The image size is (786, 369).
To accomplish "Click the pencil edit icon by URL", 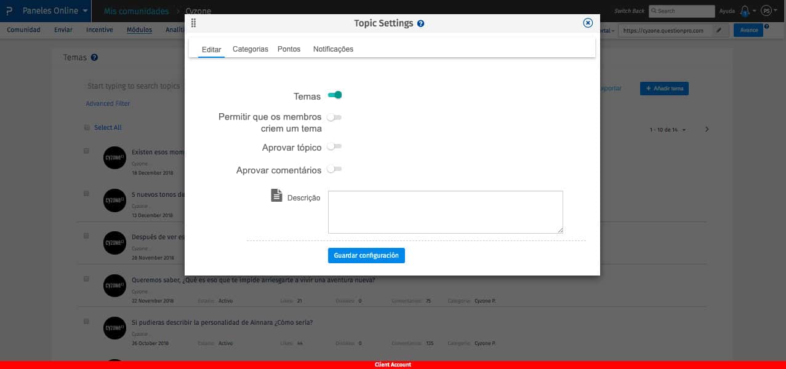I will pos(719,30).
